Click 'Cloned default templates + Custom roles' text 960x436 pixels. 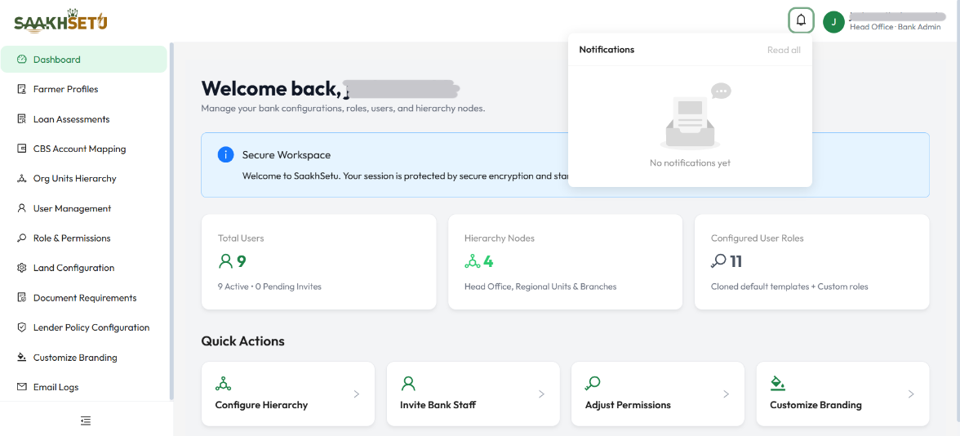[789, 286]
